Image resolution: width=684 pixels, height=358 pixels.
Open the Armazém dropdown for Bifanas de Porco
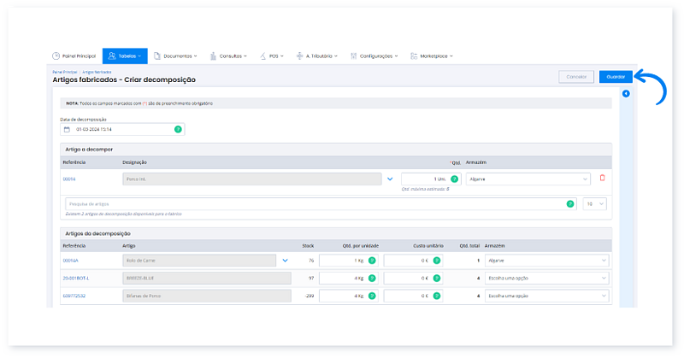[547, 296]
